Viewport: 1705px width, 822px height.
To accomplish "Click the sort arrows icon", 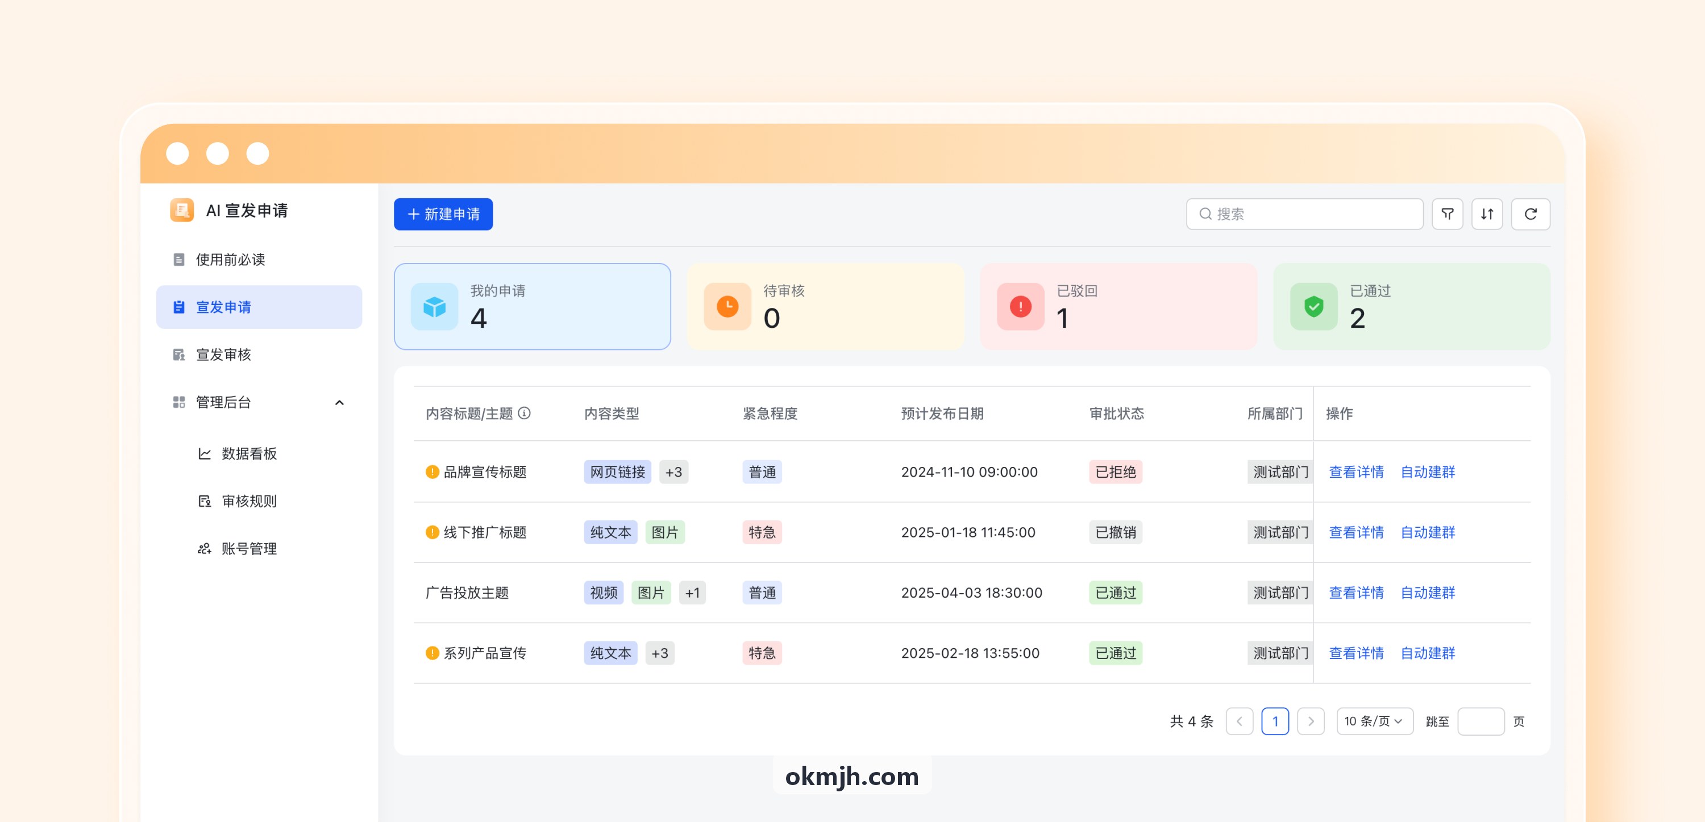I will [1487, 214].
